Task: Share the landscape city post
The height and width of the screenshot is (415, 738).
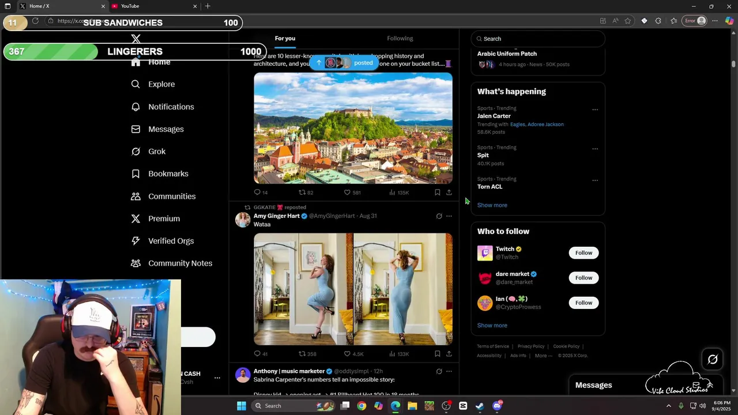Action: tap(449, 193)
